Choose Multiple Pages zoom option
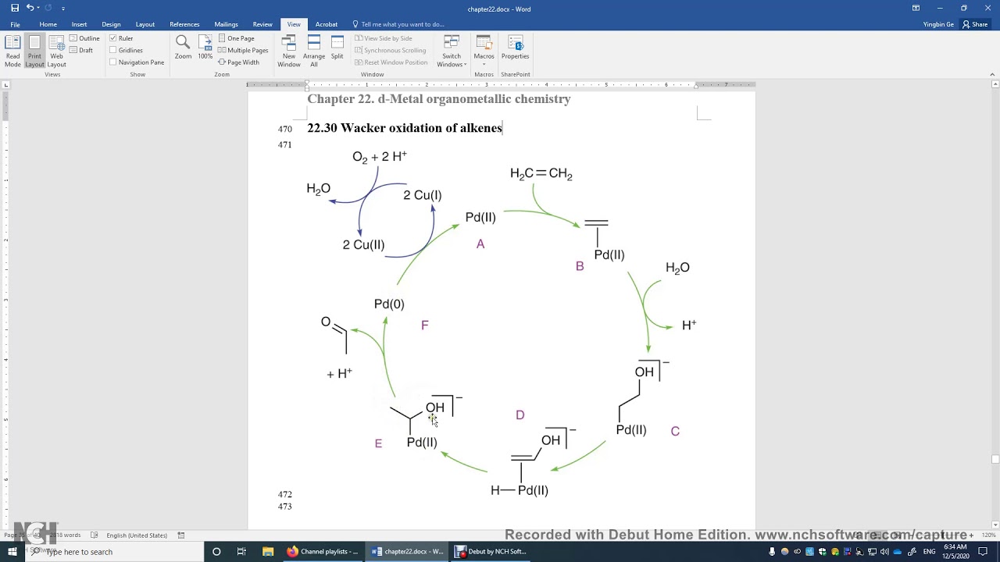 243,50
